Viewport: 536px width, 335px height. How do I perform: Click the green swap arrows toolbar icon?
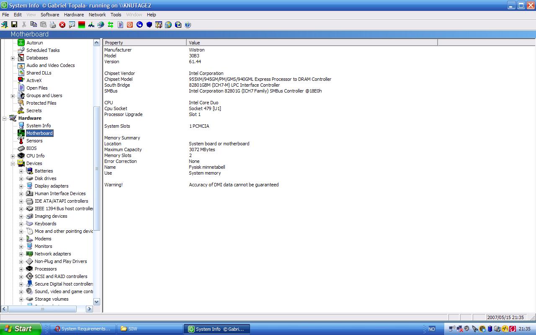tap(111, 25)
